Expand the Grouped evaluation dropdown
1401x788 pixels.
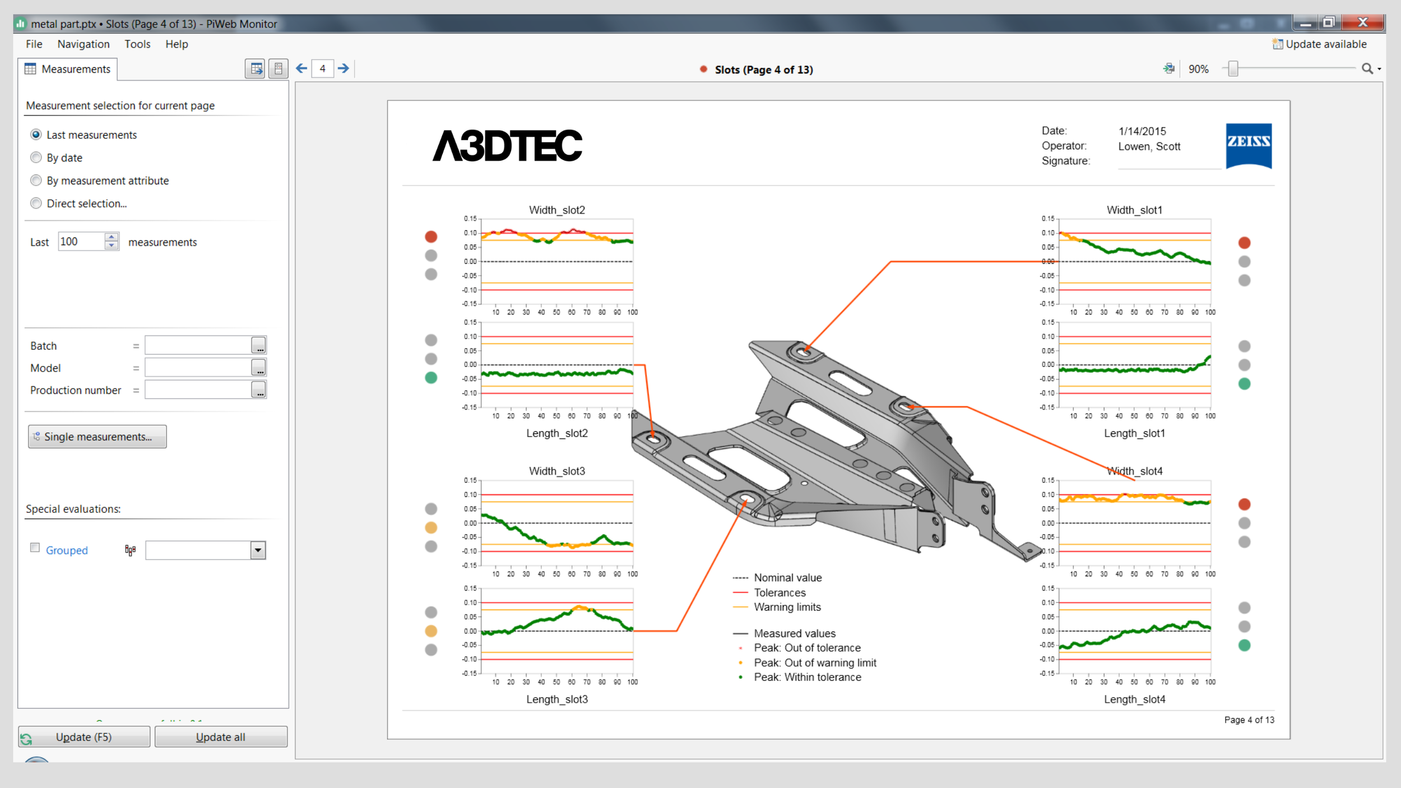(258, 550)
